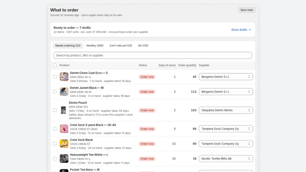Click the Sync now button
Viewport: 306px width, 172px height.
246,10
